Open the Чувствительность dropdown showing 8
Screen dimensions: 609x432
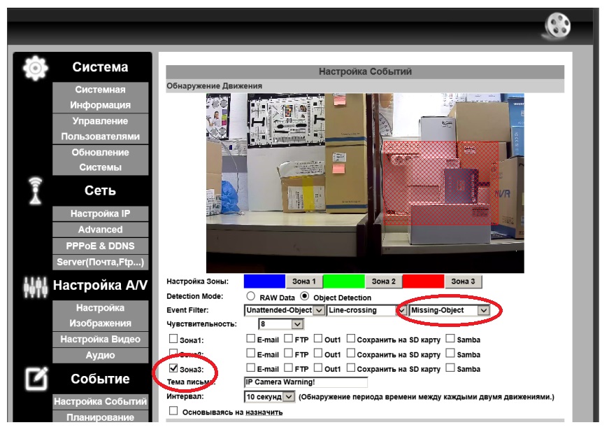click(281, 324)
